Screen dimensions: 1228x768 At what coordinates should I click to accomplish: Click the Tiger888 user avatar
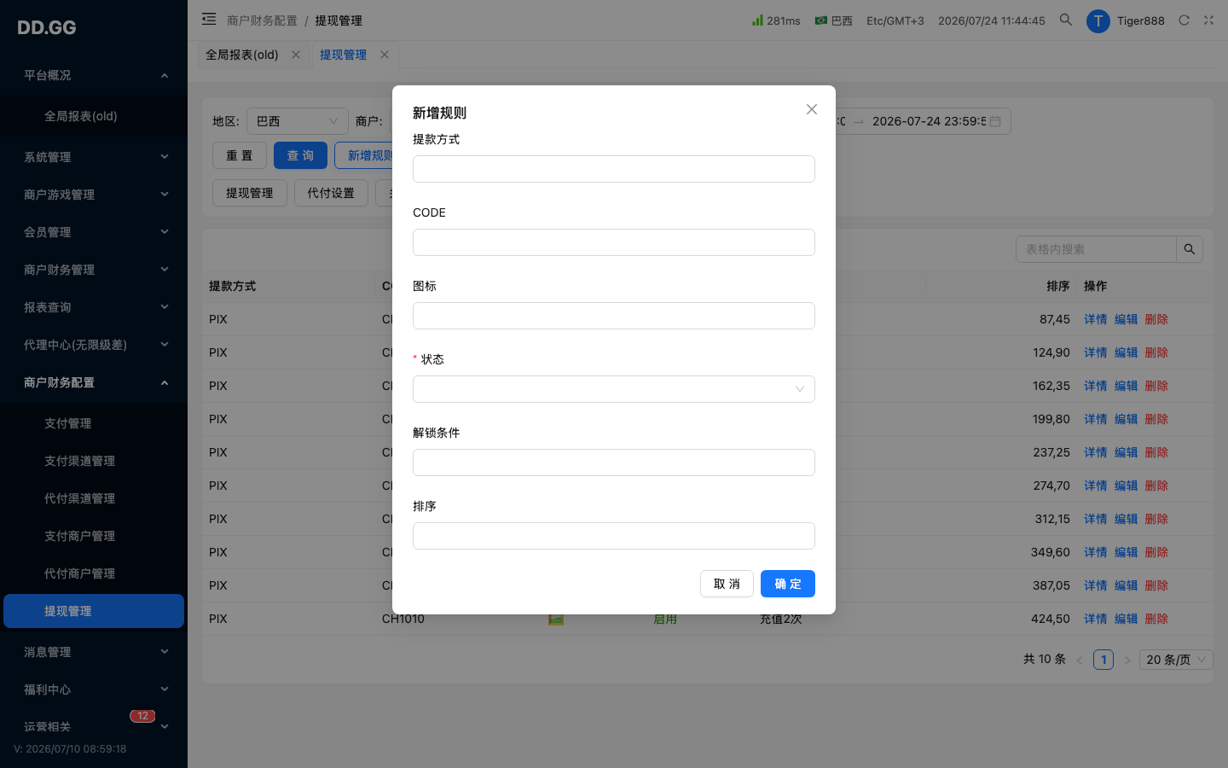click(x=1098, y=21)
